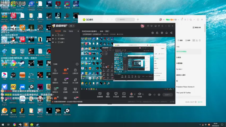Image resolution: width=226 pixels, height=127 pixels.
Task: Select the active orange scene tab
Action: [58, 31]
